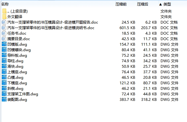Viewport: 187px width, 122px height.
Task: Click the DWG icon of 斜楔.dwg
Action: (x=4, y=88)
